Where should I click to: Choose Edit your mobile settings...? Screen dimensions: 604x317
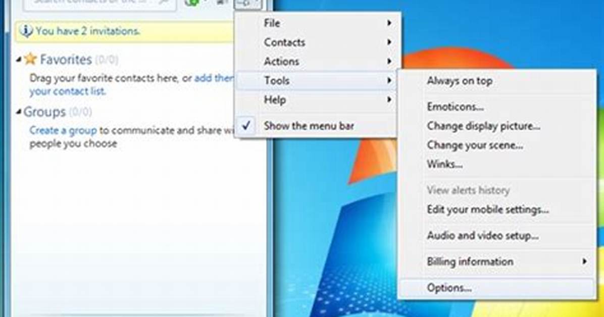coord(496,209)
